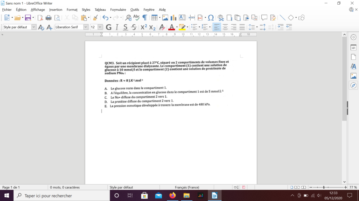This screenshot has width=359, height=201.
Task: Insert a comment using speech bubble icon
Action: coord(264,18)
